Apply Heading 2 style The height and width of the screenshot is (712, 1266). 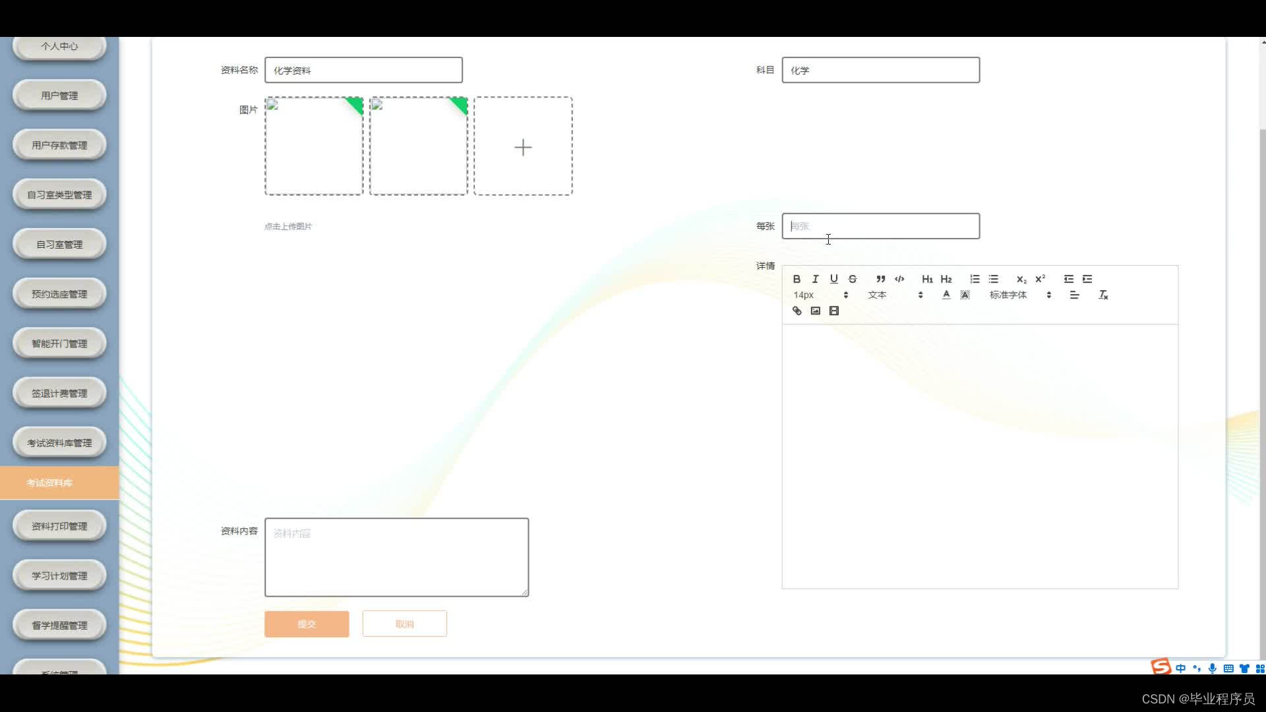tap(946, 279)
